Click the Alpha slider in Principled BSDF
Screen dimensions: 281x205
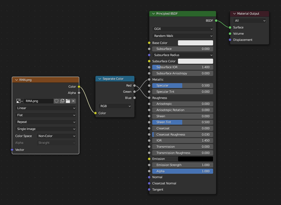click(x=183, y=171)
